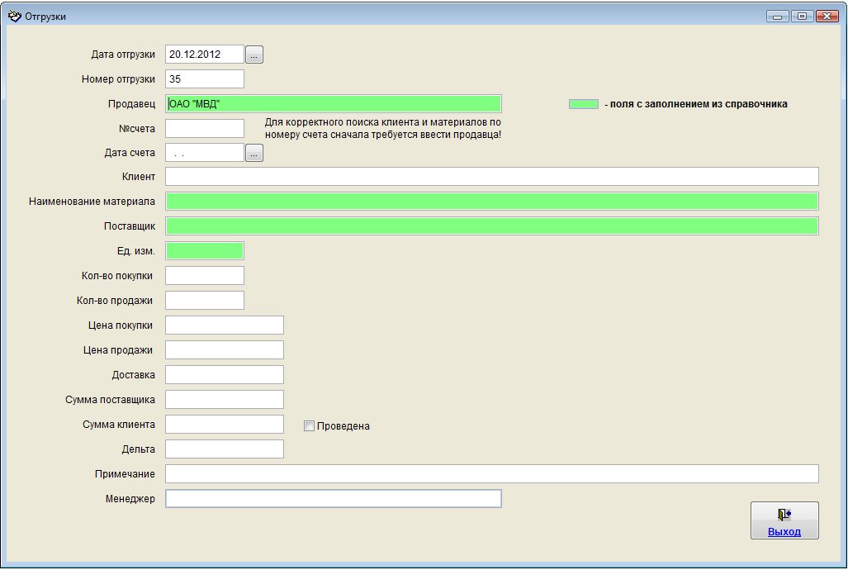Focus the Номер отгрузки field
This screenshot has height=570, width=848.
205,79
